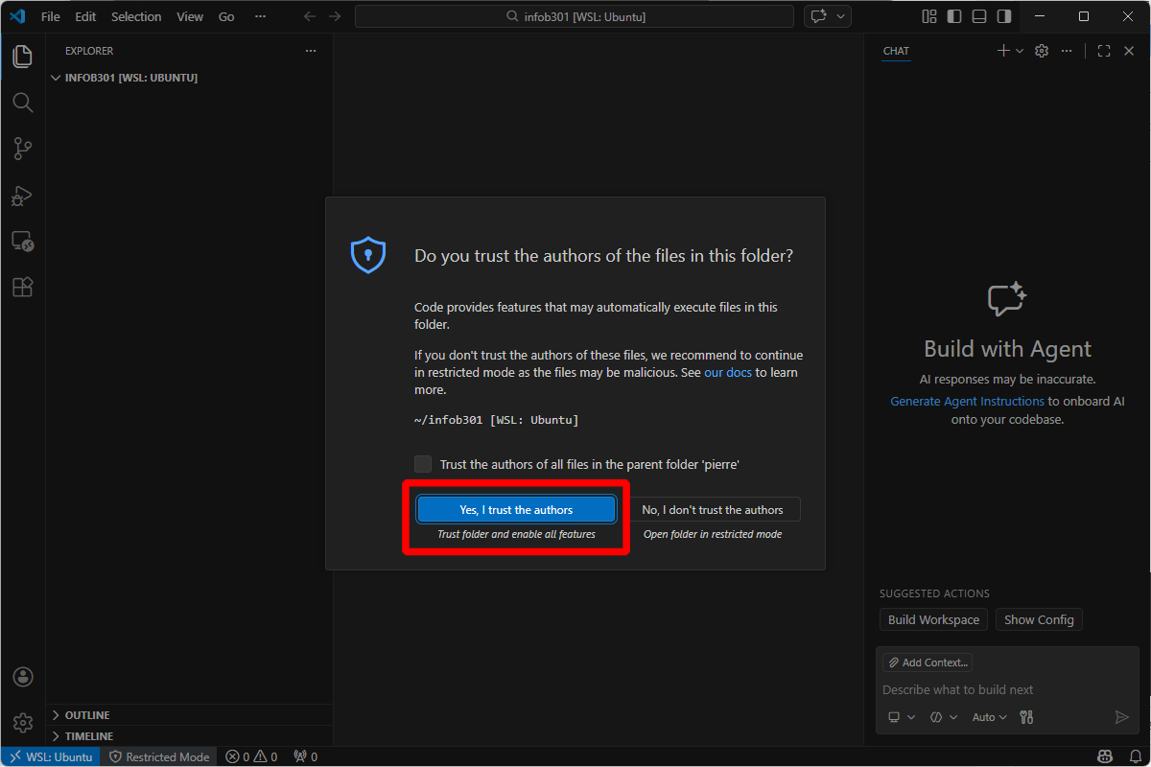Select the Search icon in the Activity Bar

coord(22,103)
